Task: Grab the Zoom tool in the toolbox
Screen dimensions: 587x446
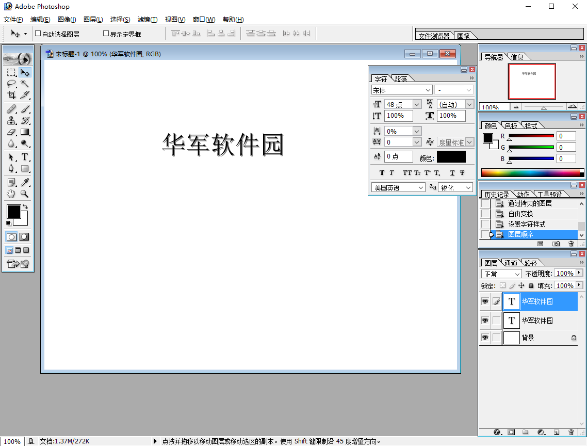Action: 24,194
